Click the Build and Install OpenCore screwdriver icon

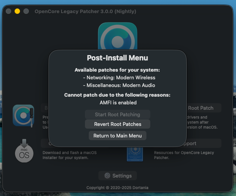coord(23,116)
